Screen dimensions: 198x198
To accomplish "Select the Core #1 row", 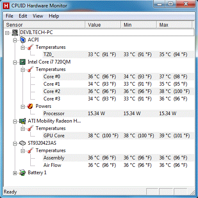I will [118, 84].
